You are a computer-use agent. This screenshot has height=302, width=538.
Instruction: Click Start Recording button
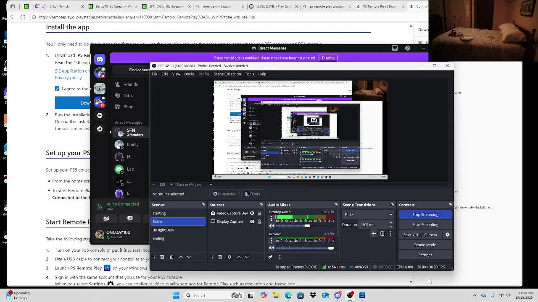coord(425,225)
